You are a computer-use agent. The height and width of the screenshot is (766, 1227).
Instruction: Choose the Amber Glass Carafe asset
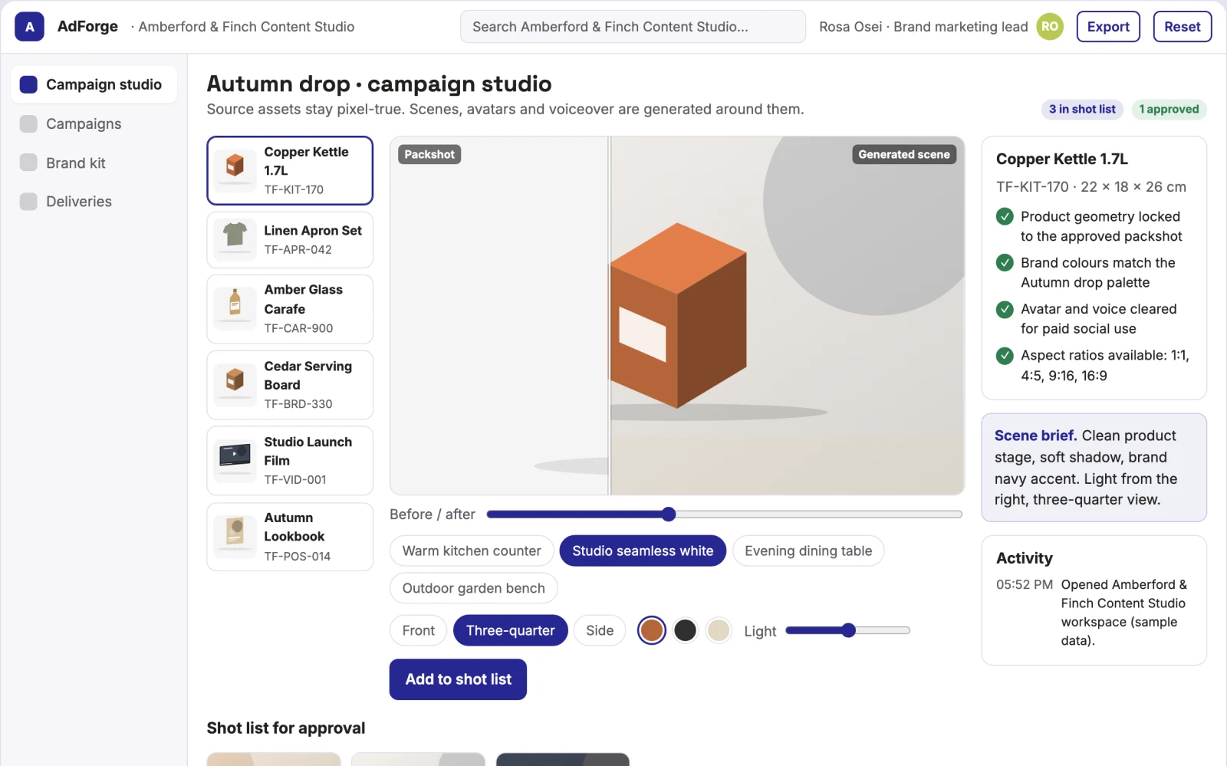click(x=290, y=309)
